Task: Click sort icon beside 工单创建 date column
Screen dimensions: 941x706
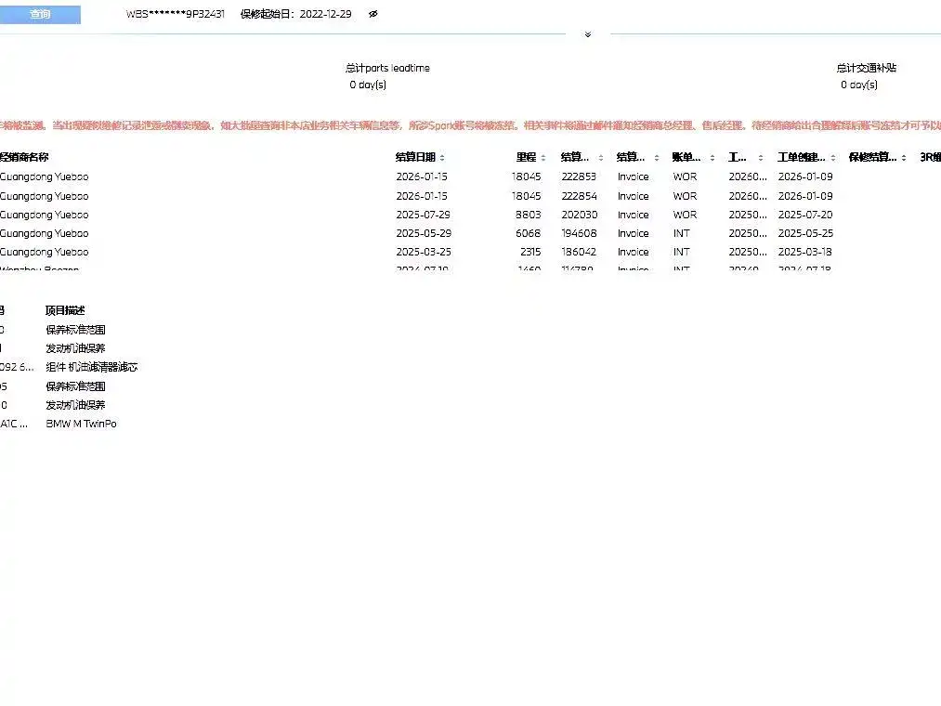Action: point(833,158)
